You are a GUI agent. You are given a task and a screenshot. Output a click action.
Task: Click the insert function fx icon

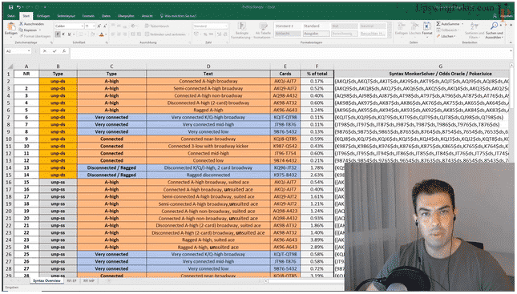pyautogui.click(x=64, y=51)
